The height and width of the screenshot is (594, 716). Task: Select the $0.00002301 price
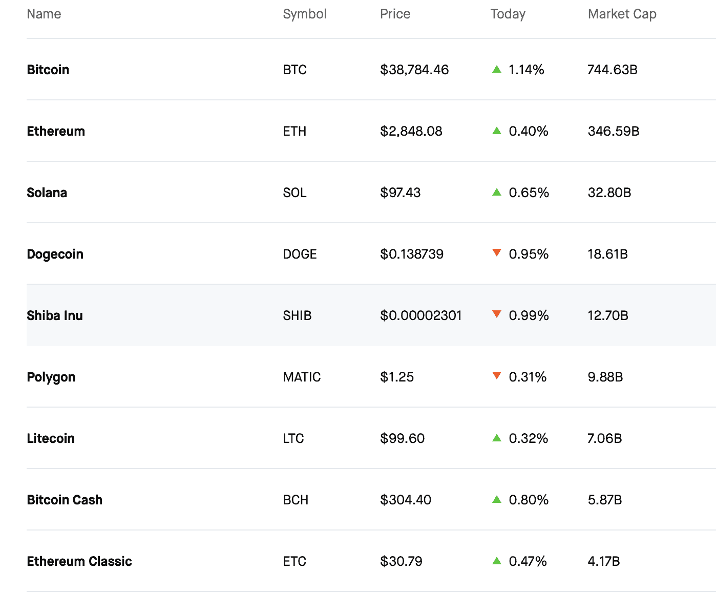(421, 315)
